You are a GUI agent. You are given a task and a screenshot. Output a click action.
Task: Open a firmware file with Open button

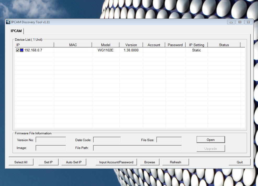pyautogui.click(x=211, y=140)
